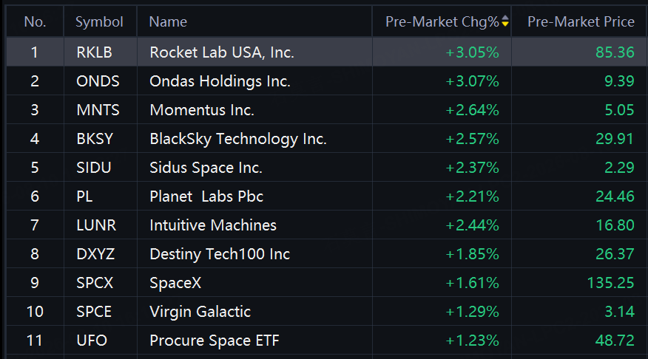Click Destiny Tech100 Inc name
The height and width of the screenshot is (359, 648).
(220, 254)
